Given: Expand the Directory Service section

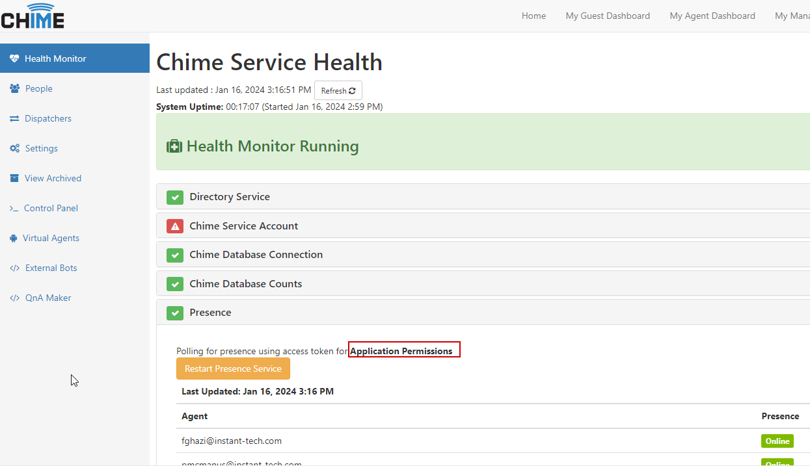Looking at the screenshot, I should pos(483,196).
